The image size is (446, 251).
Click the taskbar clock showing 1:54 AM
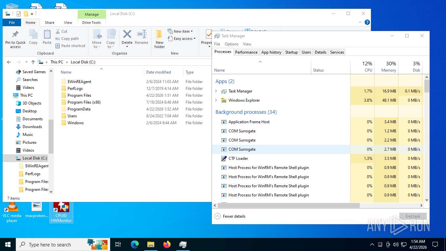[417, 244]
